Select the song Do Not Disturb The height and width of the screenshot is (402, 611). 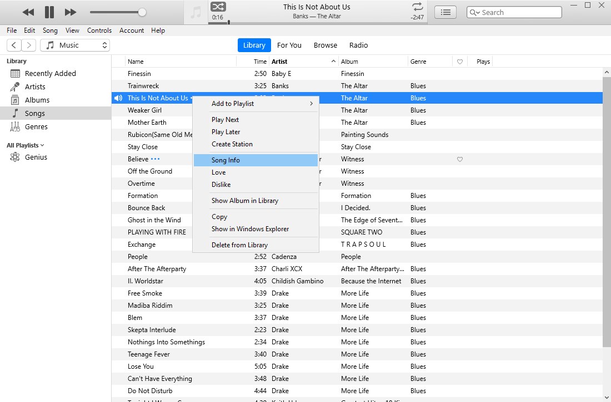click(149, 391)
